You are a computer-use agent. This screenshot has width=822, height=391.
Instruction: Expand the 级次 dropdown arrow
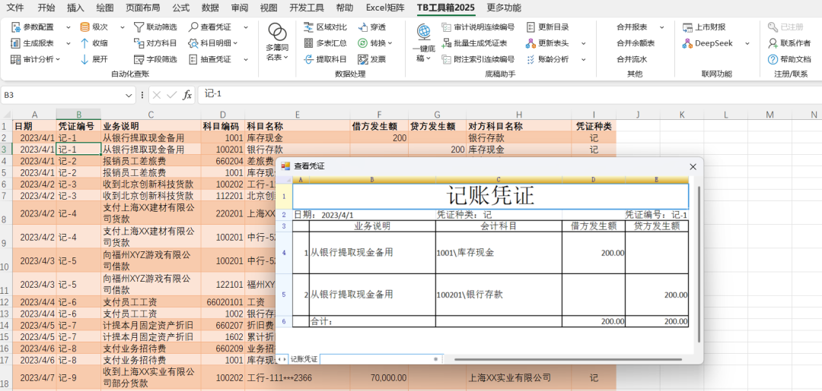123,27
